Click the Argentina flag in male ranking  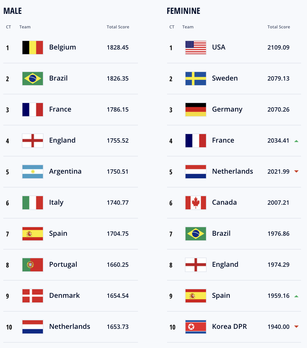pos(33,172)
